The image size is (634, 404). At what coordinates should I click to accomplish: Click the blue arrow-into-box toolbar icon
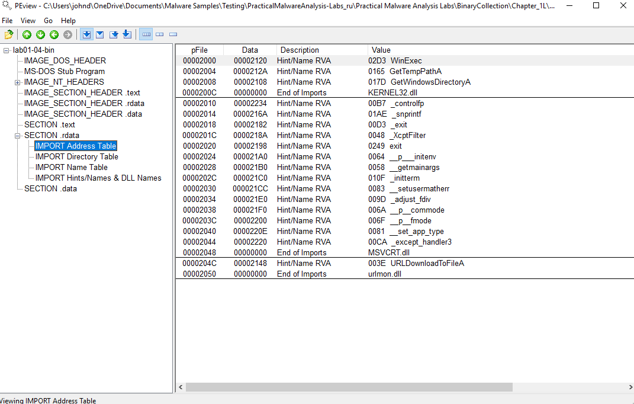(114, 34)
